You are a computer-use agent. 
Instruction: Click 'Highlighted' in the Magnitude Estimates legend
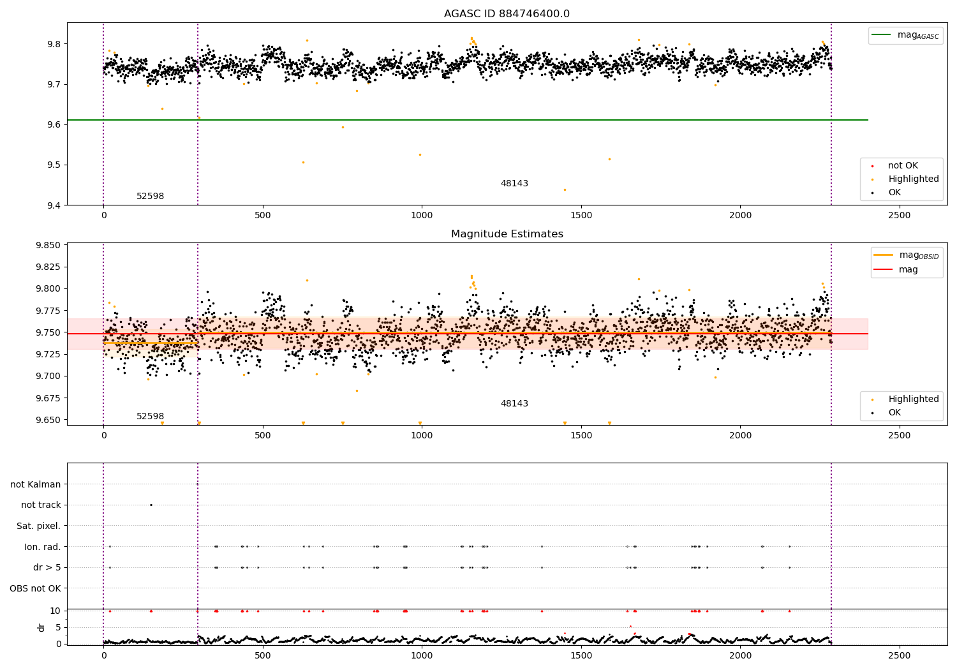(x=914, y=399)
